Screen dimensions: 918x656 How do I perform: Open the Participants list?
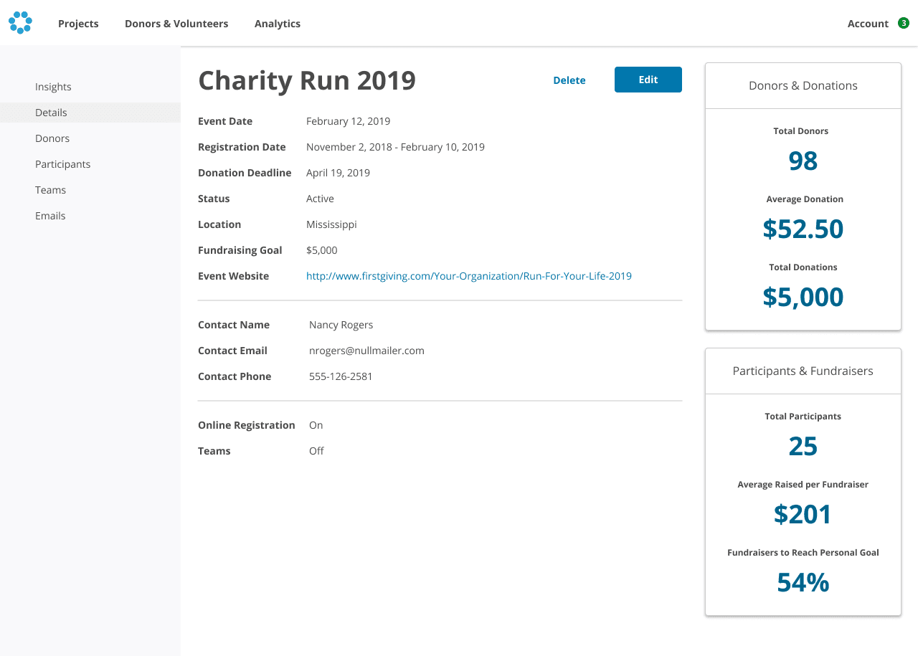(x=62, y=164)
